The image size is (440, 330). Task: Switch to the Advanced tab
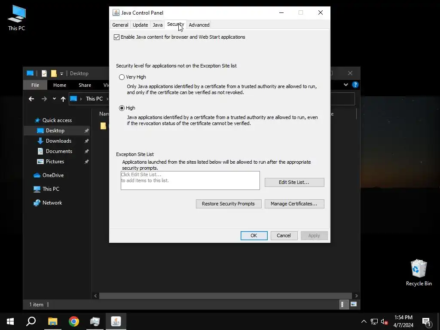(199, 24)
